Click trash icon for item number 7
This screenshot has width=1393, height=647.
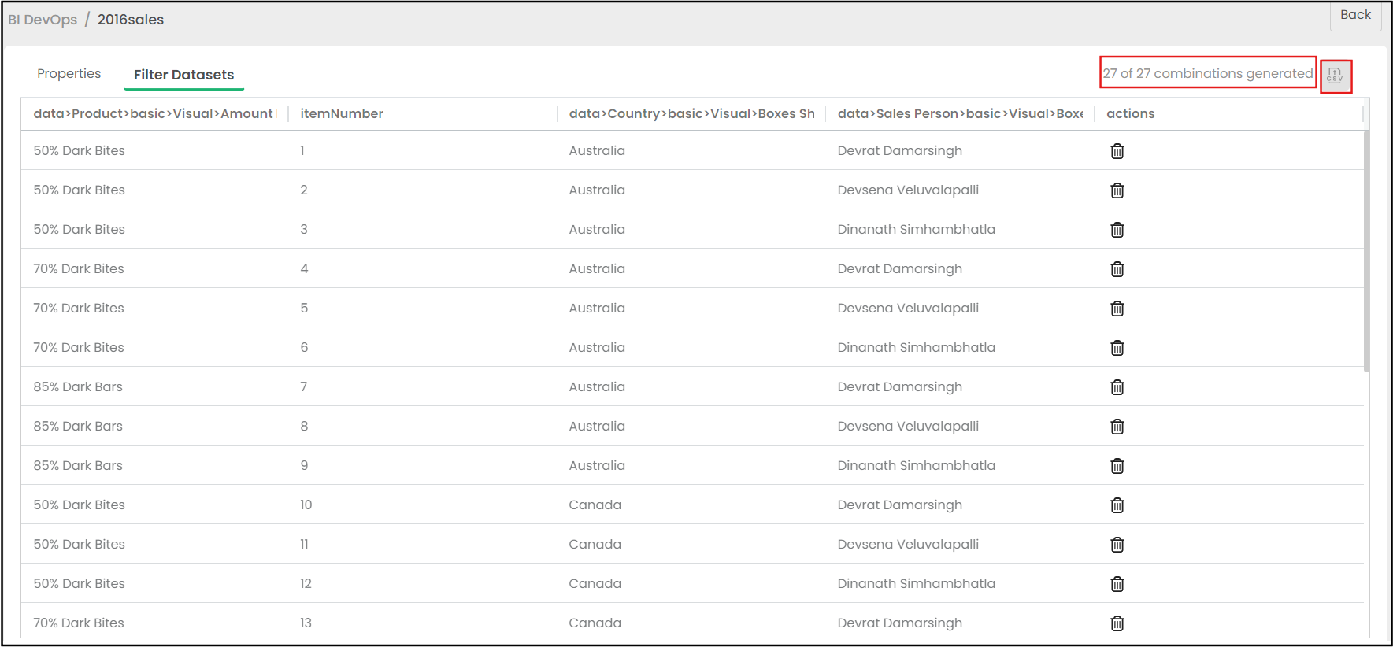tap(1117, 387)
